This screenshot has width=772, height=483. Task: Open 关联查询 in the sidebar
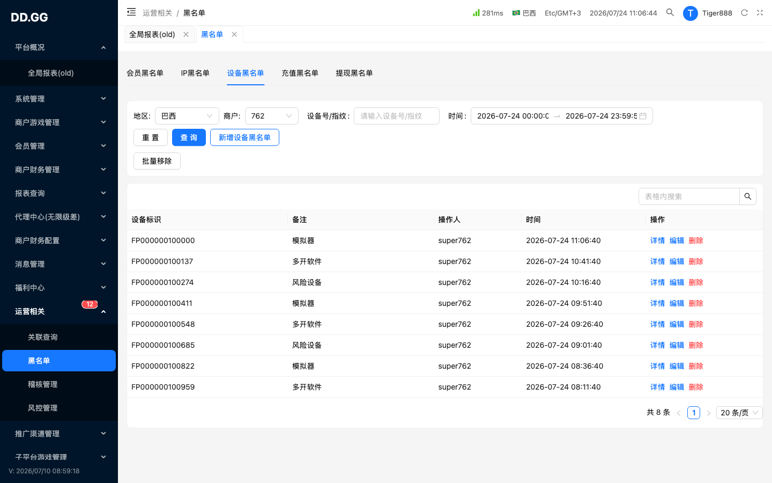(x=59, y=337)
